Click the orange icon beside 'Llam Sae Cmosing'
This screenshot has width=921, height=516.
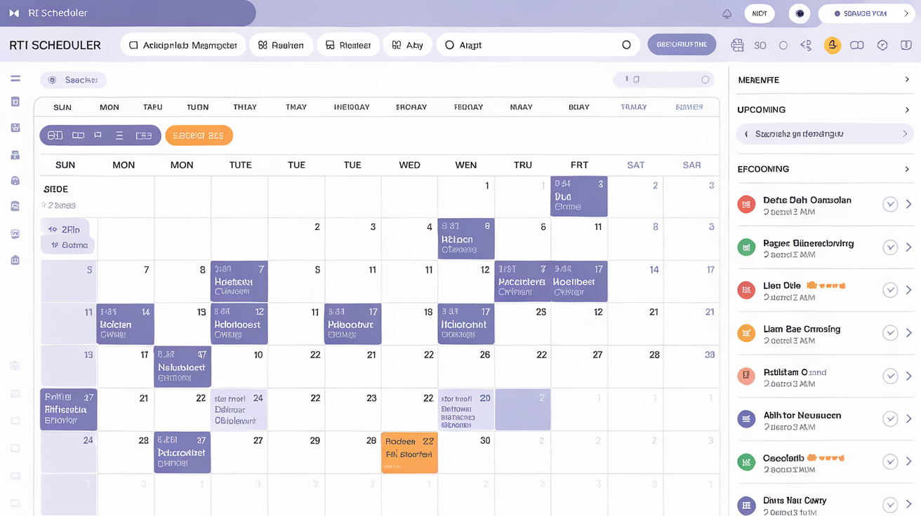(x=746, y=333)
